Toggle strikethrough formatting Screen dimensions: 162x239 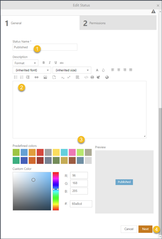point(62,63)
